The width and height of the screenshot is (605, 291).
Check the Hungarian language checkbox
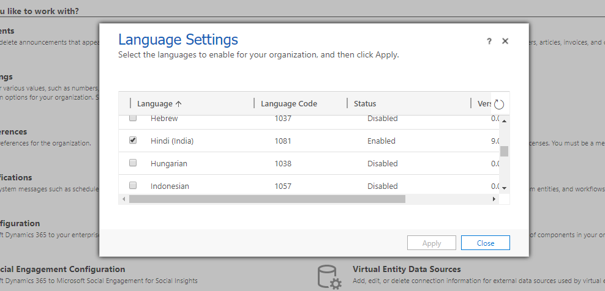[133, 163]
